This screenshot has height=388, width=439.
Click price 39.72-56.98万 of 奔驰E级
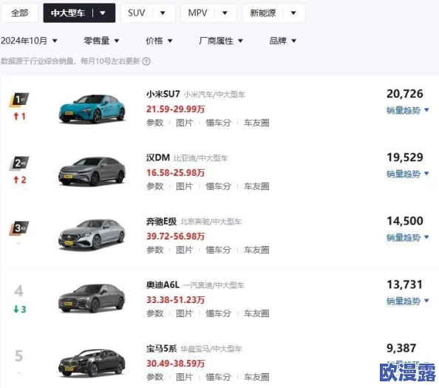point(176,236)
